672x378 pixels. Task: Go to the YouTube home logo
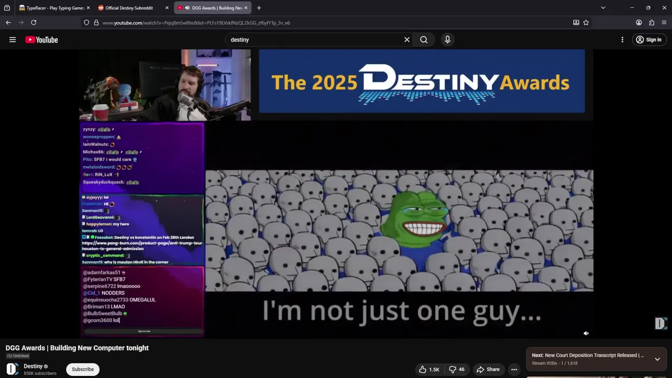[x=41, y=40]
